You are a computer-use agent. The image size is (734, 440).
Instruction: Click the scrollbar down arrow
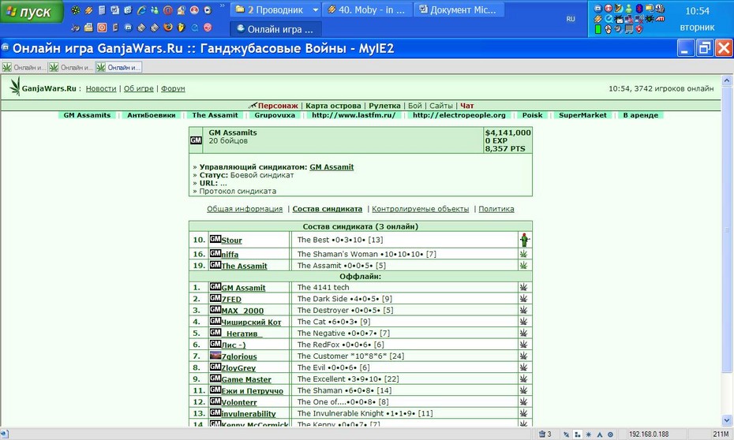click(x=727, y=420)
